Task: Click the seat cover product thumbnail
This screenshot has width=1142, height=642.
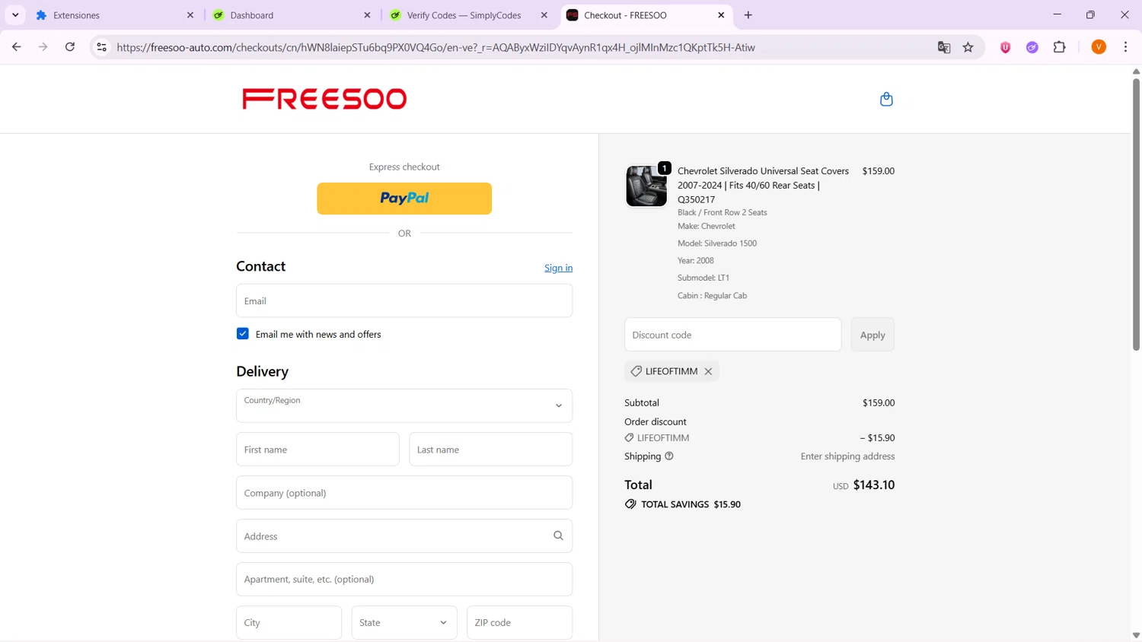Action: [x=646, y=186]
